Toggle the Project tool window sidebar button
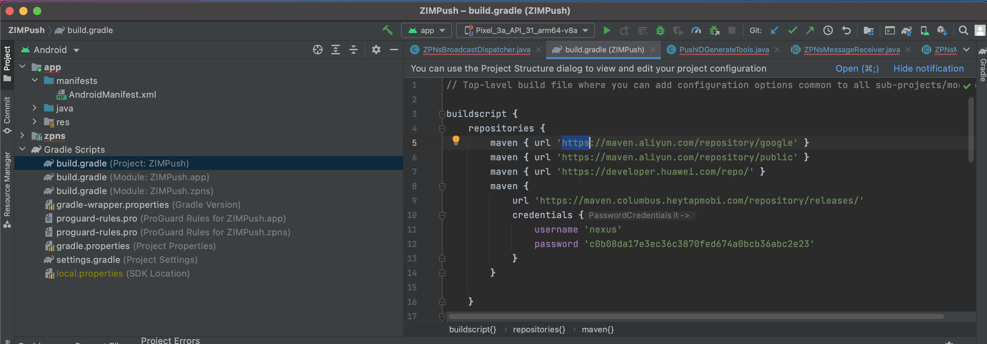 click(7, 63)
